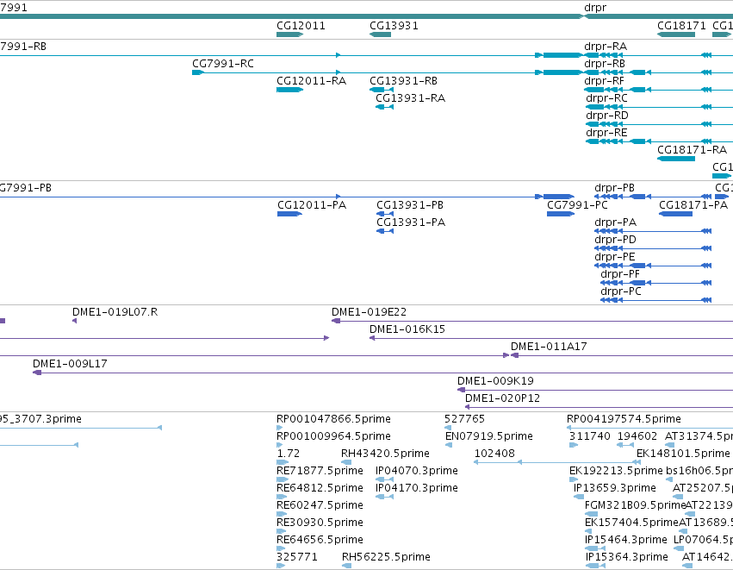Select the drpr gene label

click(x=595, y=8)
